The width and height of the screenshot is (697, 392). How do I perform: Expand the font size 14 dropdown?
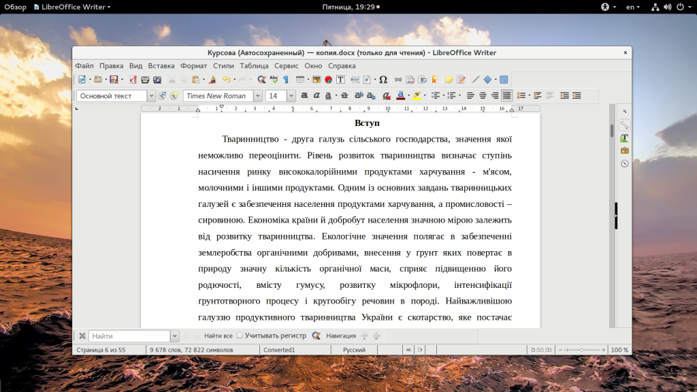[x=291, y=96]
